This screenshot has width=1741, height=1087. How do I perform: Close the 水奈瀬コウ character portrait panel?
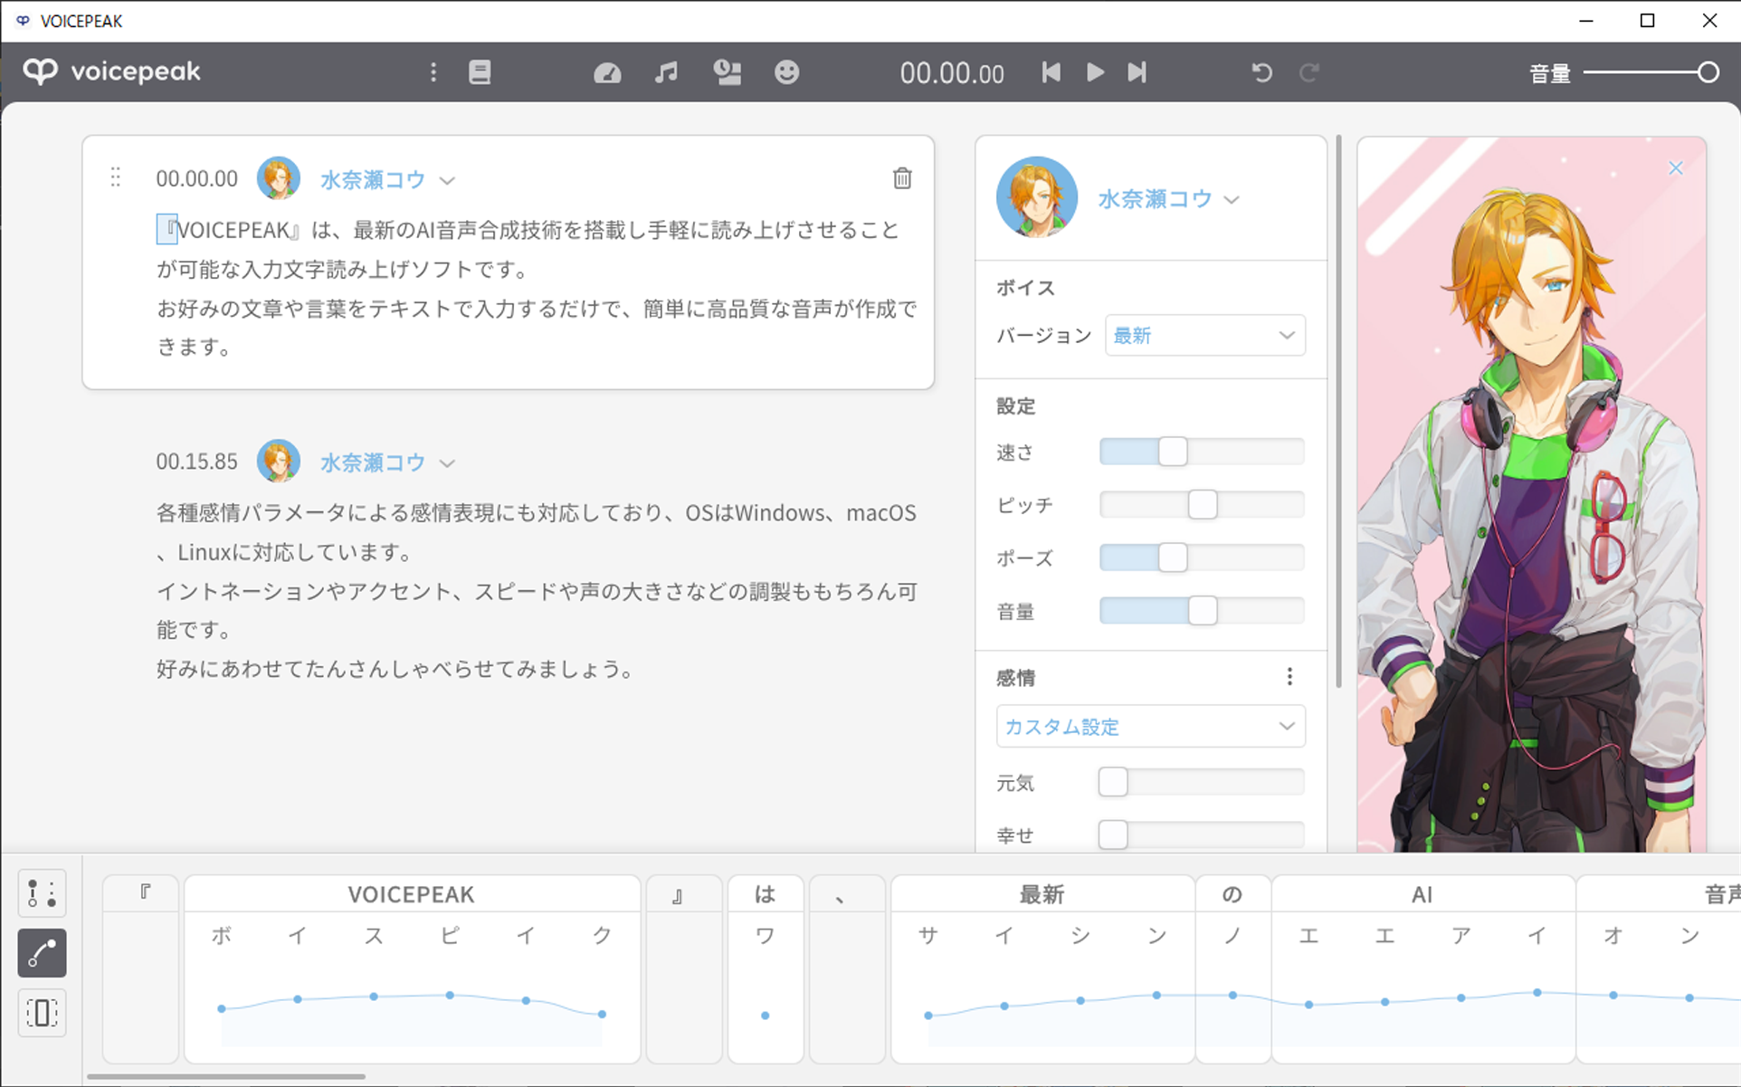coord(1676,167)
